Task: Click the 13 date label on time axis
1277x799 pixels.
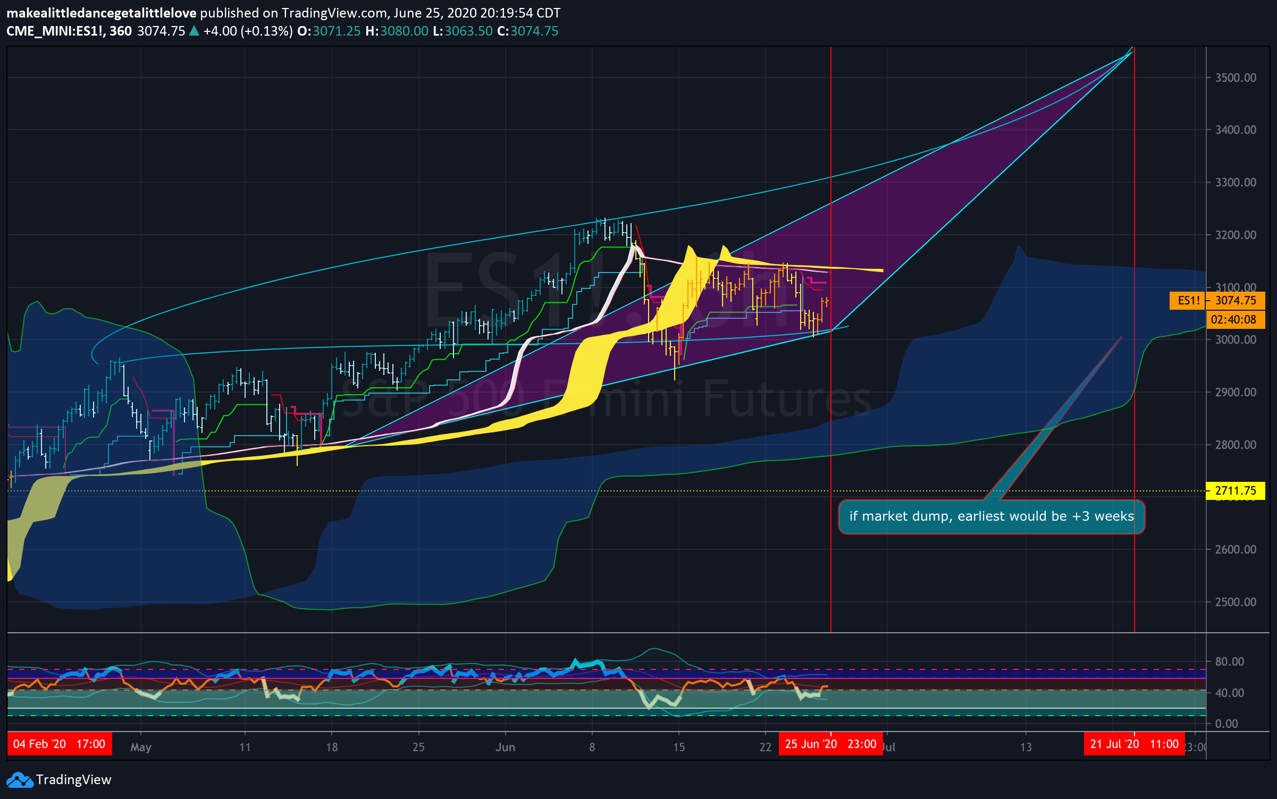Action: point(1026,747)
